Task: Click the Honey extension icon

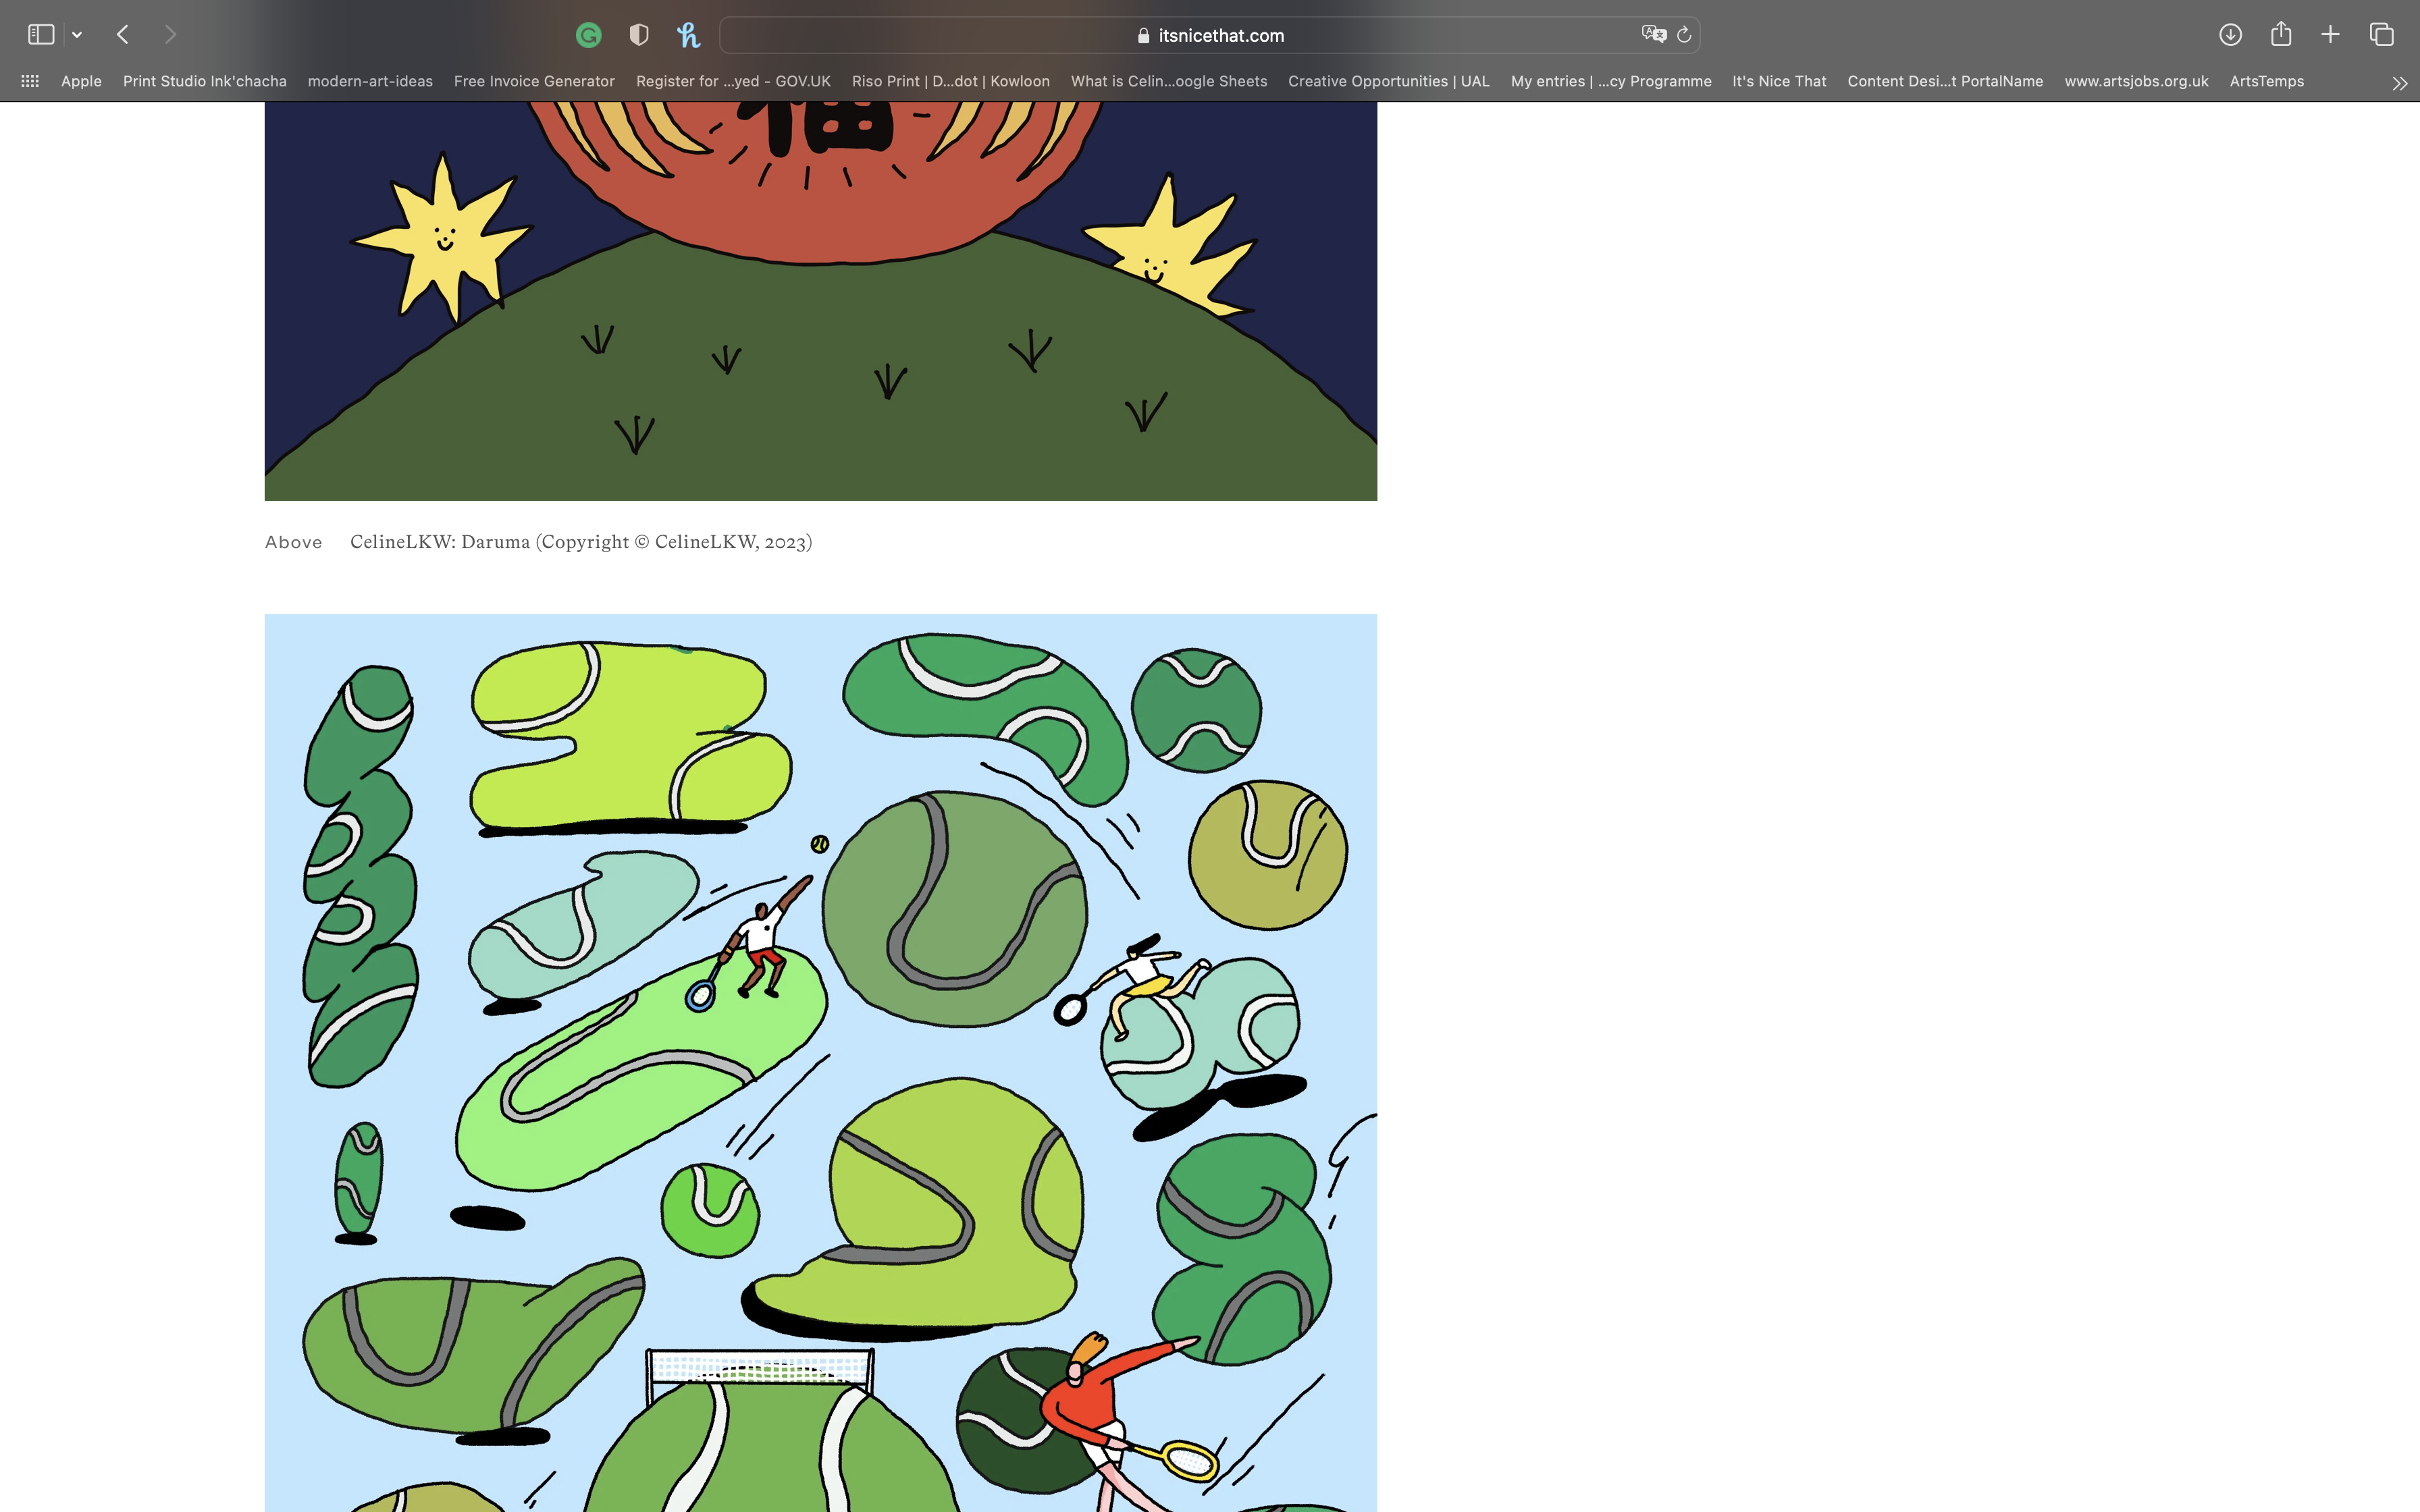Action: click(x=688, y=35)
